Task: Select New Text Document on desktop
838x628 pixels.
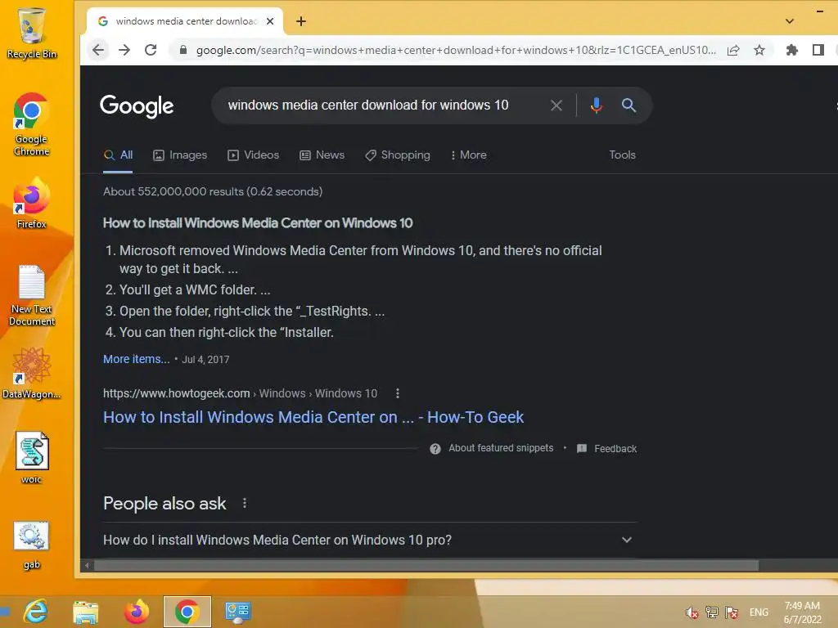Action: pos(32,295)
